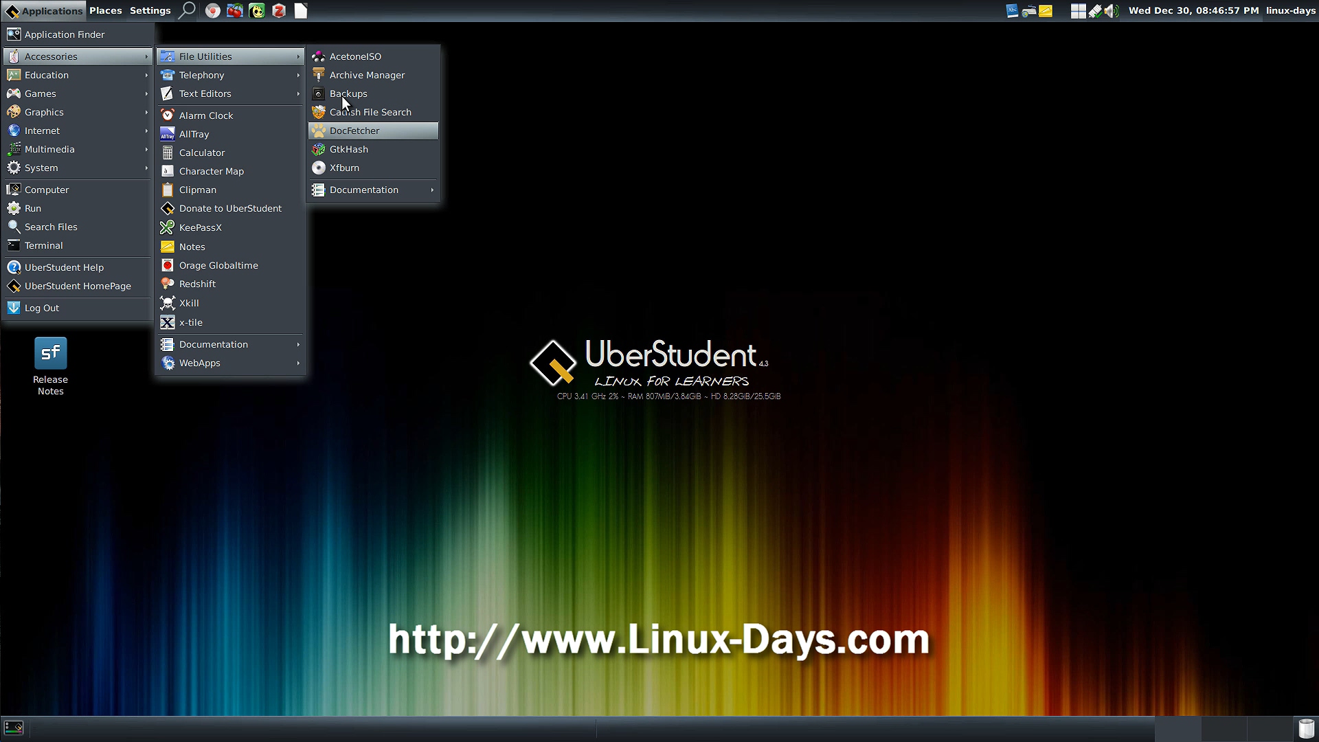Click the volume speaker tray icon

tap(1112, 10)
